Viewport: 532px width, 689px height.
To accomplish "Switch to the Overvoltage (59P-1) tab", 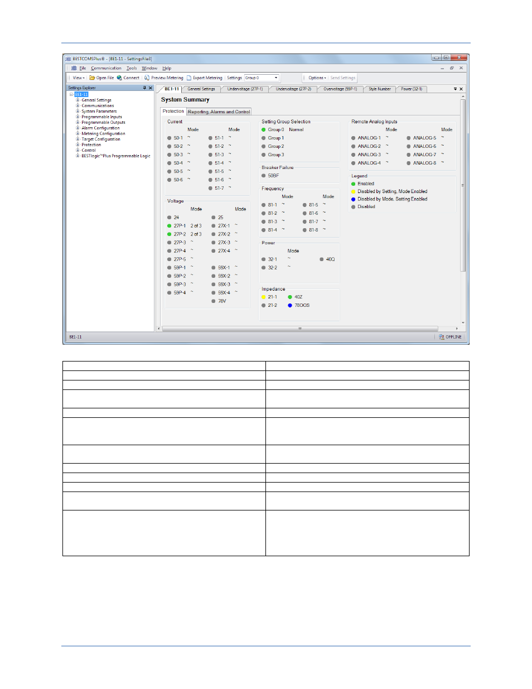I will click(340, 89).
